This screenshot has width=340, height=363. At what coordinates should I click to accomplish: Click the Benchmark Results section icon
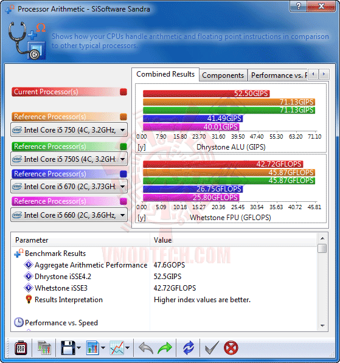point(19,254)
